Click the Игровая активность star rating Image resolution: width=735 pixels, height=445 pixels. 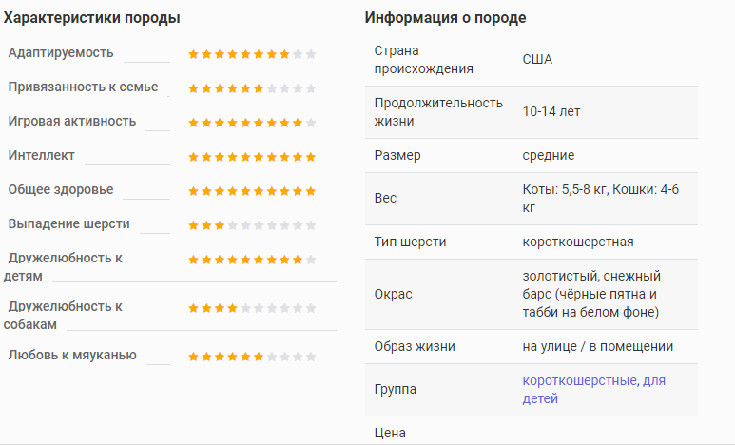[252, 123]
